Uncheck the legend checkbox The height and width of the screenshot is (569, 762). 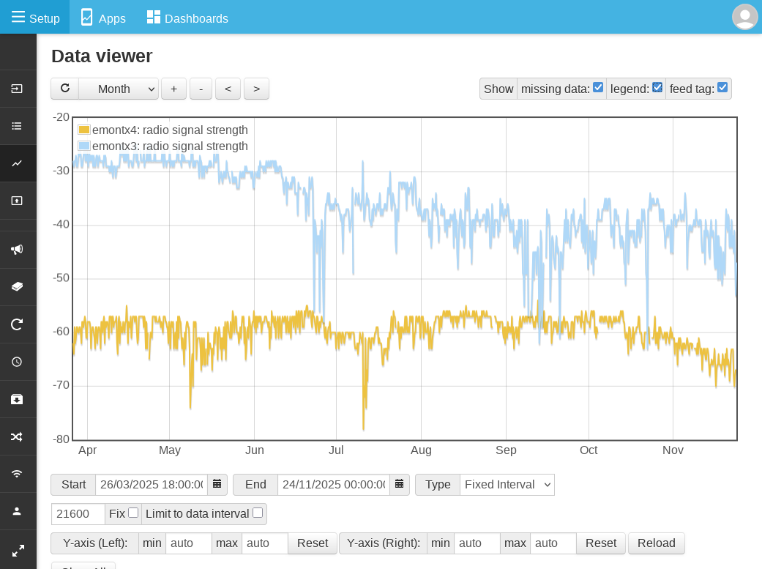(x=657, y=88)
